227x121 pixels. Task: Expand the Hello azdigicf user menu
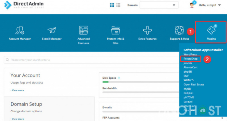pyautogui.click(x=209, y=5)
